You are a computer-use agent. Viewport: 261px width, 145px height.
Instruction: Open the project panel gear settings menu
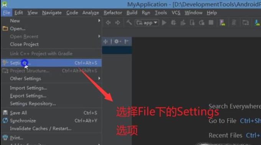click(x=117, y=41)
